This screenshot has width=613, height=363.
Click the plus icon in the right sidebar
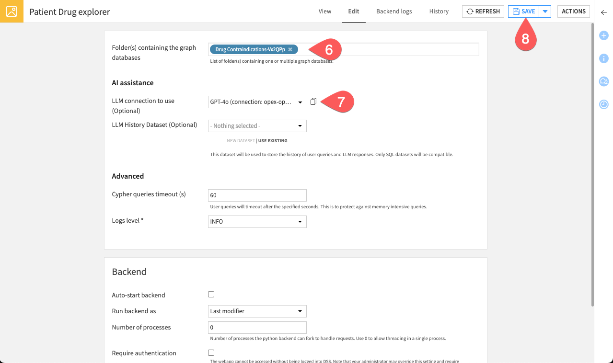pos(603,35)
